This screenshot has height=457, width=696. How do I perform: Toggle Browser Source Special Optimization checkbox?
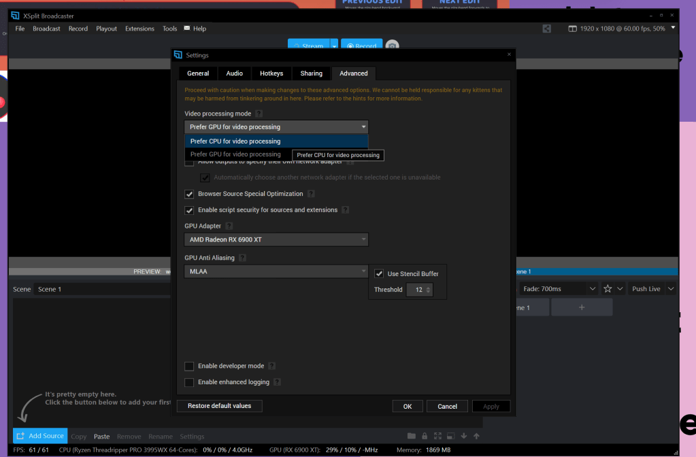point(189,194)
